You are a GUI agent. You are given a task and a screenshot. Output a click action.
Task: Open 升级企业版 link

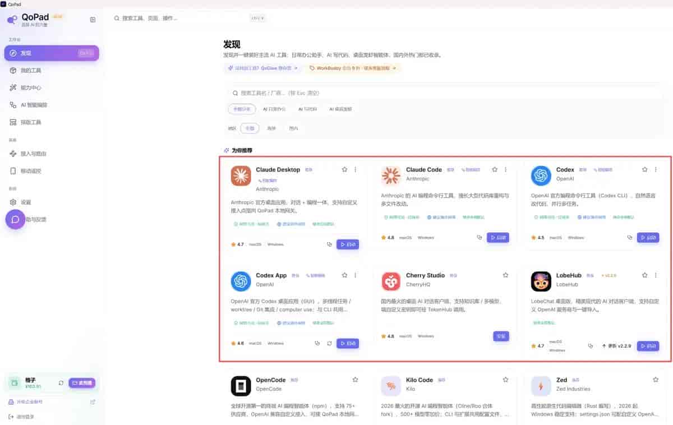29,401
